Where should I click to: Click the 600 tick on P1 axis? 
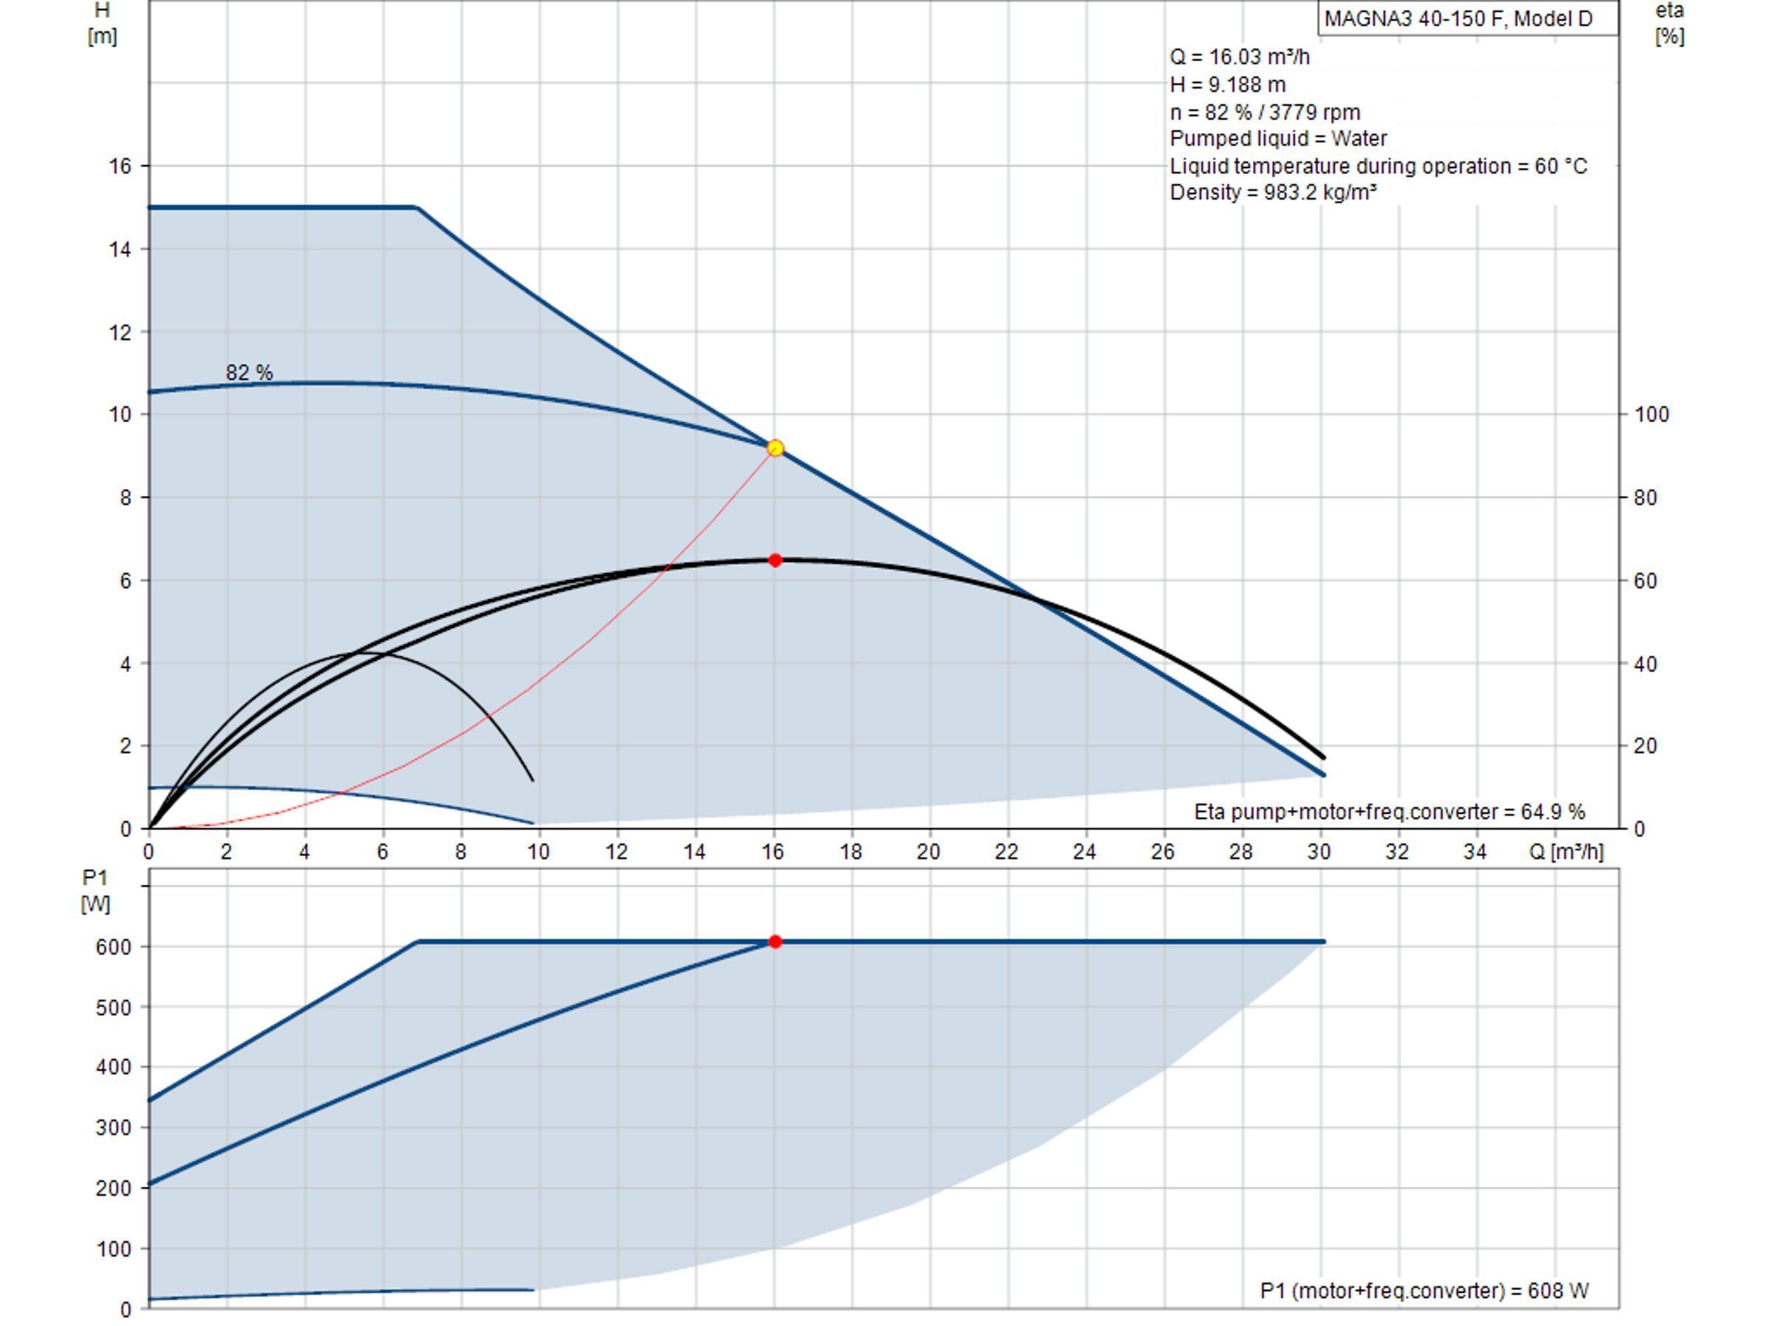click(113, 947)
